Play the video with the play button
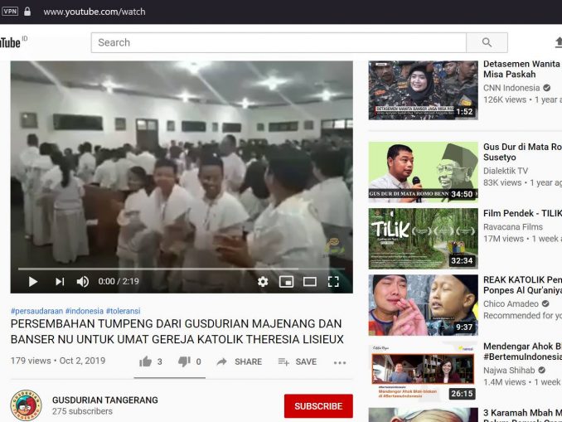562x422 pixels. [x=33, y=282]
